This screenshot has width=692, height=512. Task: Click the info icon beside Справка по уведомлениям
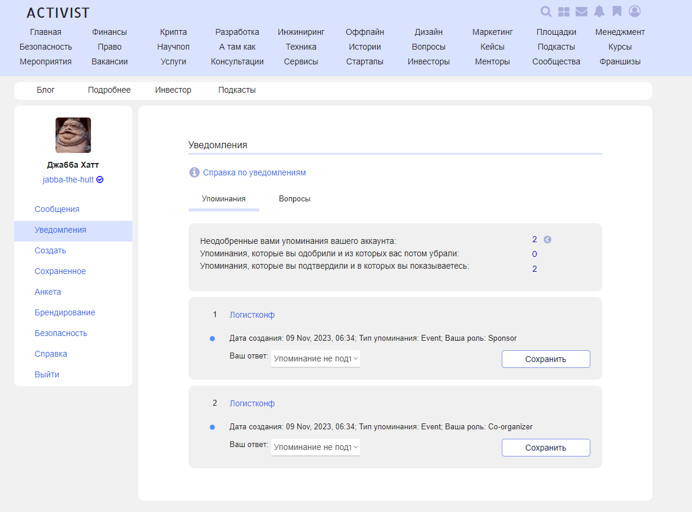tap(194, 172)
